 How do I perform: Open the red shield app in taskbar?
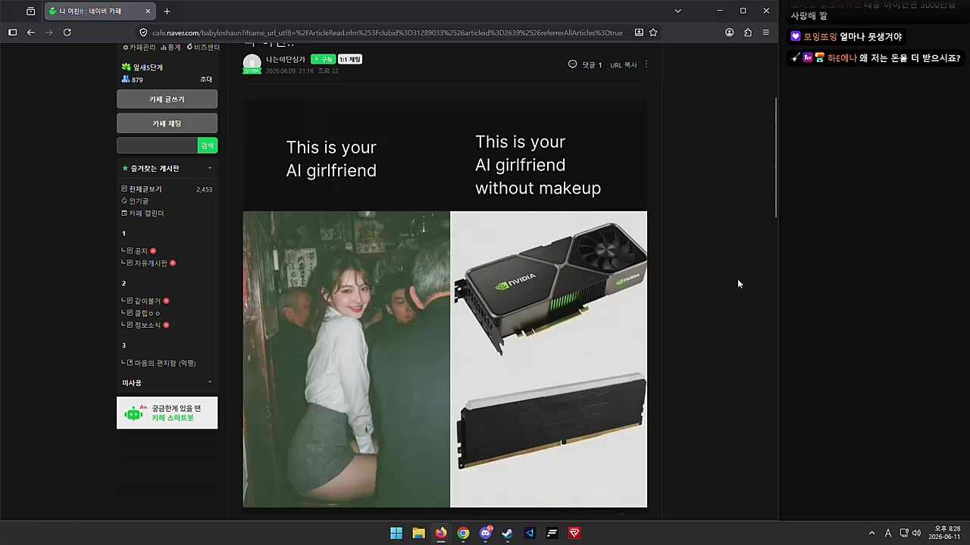tap(574, 533)
